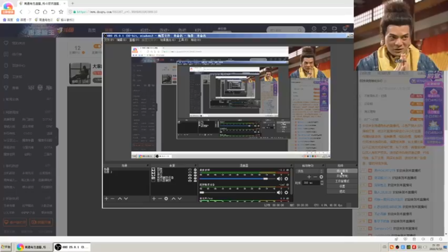
Task: Click the scene transition properties gear icon
Action: (x=321, y=177)
